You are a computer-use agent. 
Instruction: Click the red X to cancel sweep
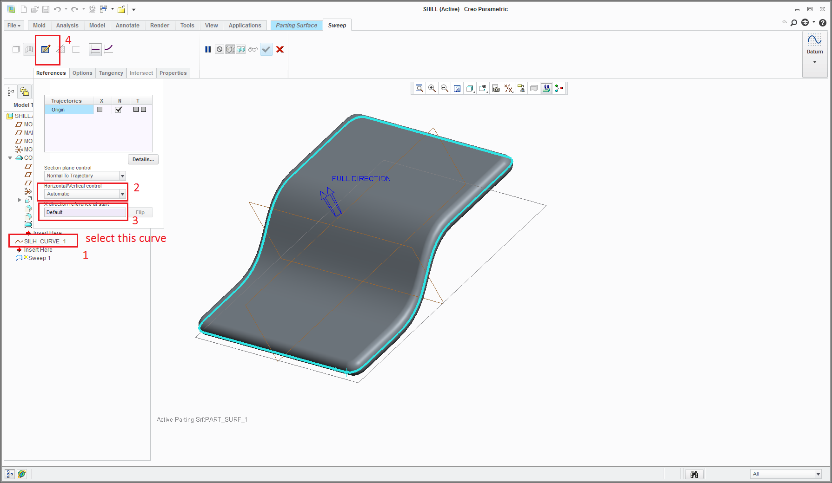[x=280, y=49]
